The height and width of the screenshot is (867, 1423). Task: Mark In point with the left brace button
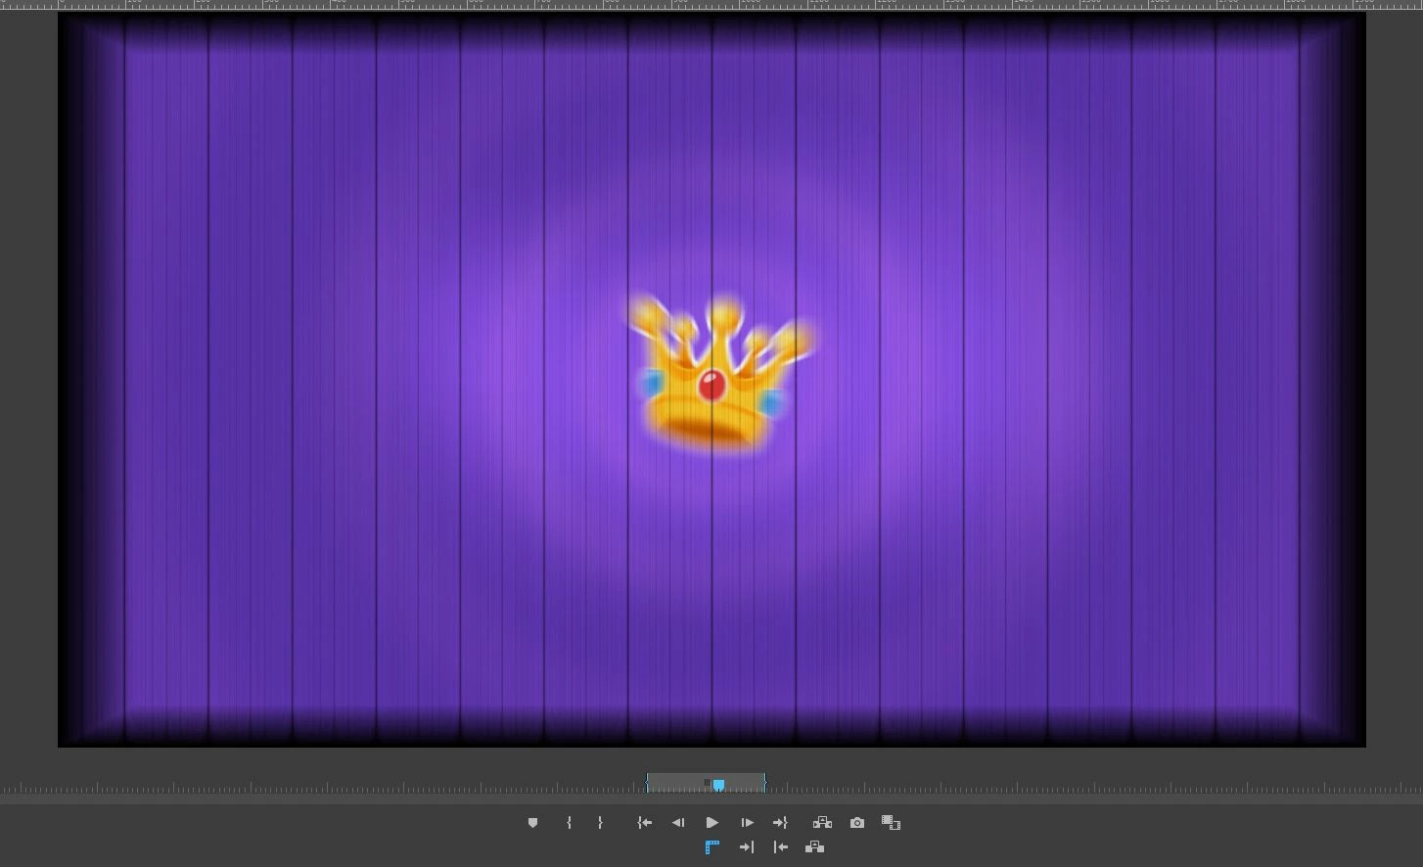[x=569, y=823]
